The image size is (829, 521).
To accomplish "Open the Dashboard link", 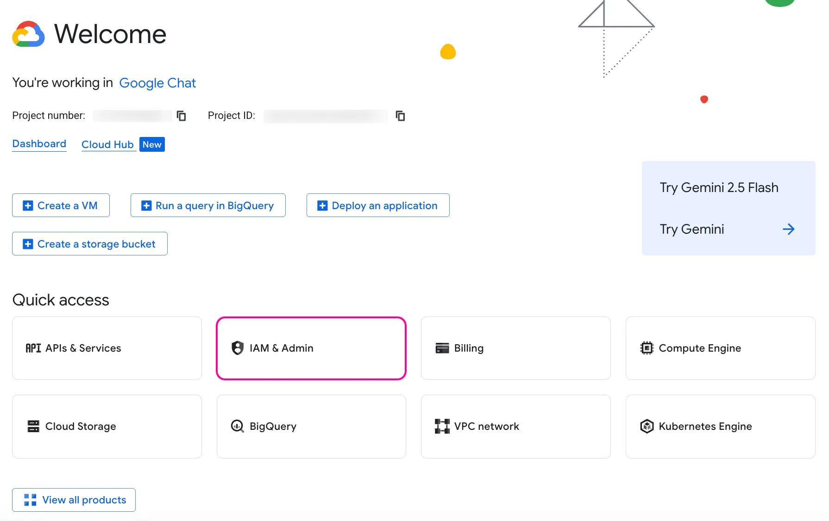I will pyautogui.click(x=39, y=144).
